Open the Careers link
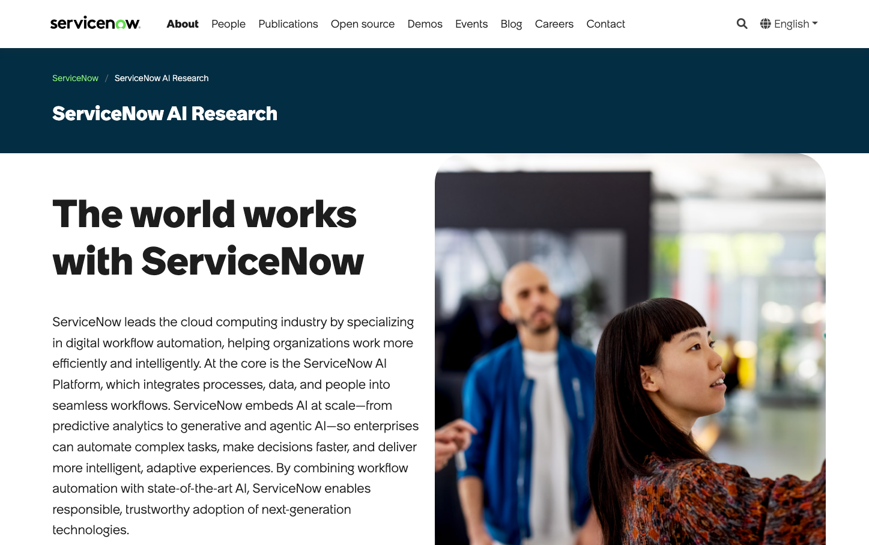The image size is (869, 545). (554, 23)
